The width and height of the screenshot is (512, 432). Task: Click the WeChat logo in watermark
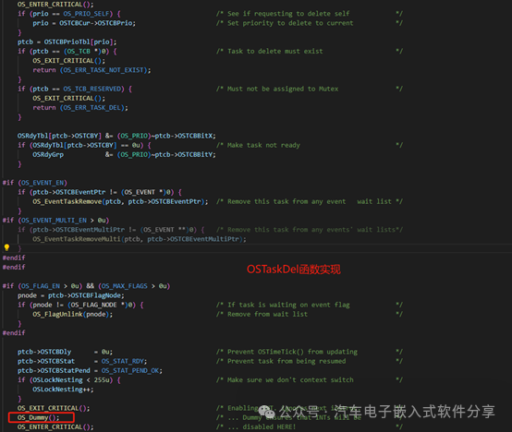point(267,412)
